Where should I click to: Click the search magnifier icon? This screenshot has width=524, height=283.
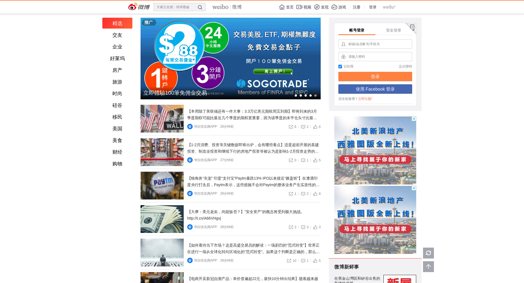pos(200,7)
